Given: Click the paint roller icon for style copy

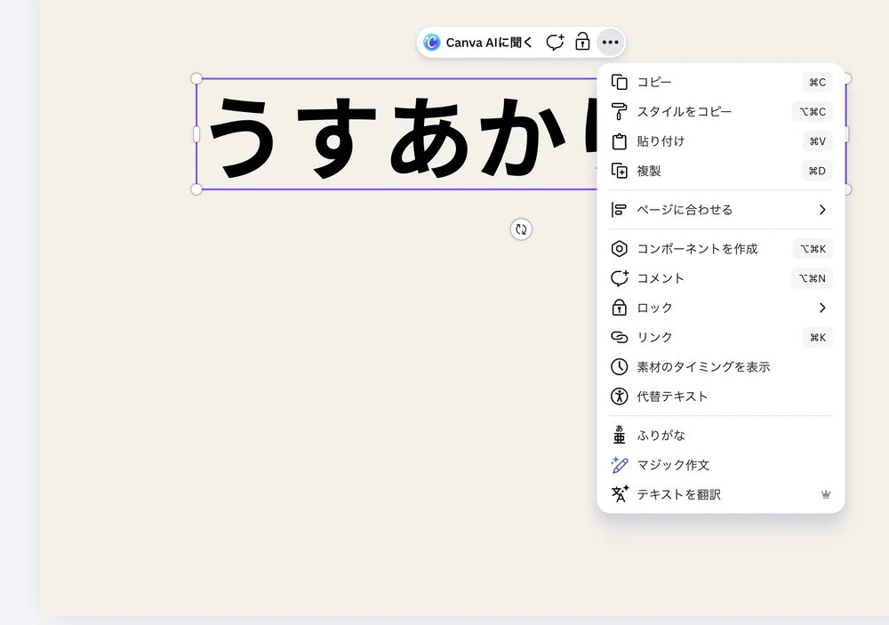Looking at the screenshot, I should 619,112.
